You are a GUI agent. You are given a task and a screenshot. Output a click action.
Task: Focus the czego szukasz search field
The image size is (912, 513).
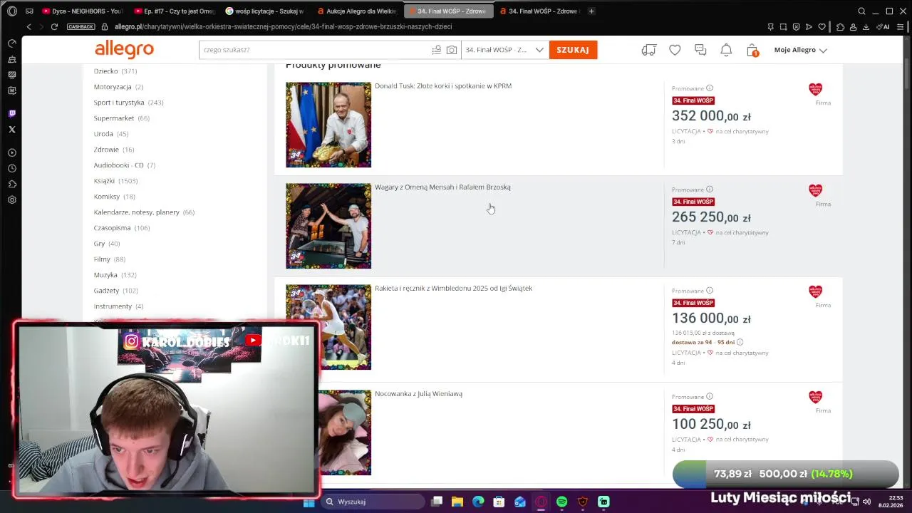click(x=313, y=50)
